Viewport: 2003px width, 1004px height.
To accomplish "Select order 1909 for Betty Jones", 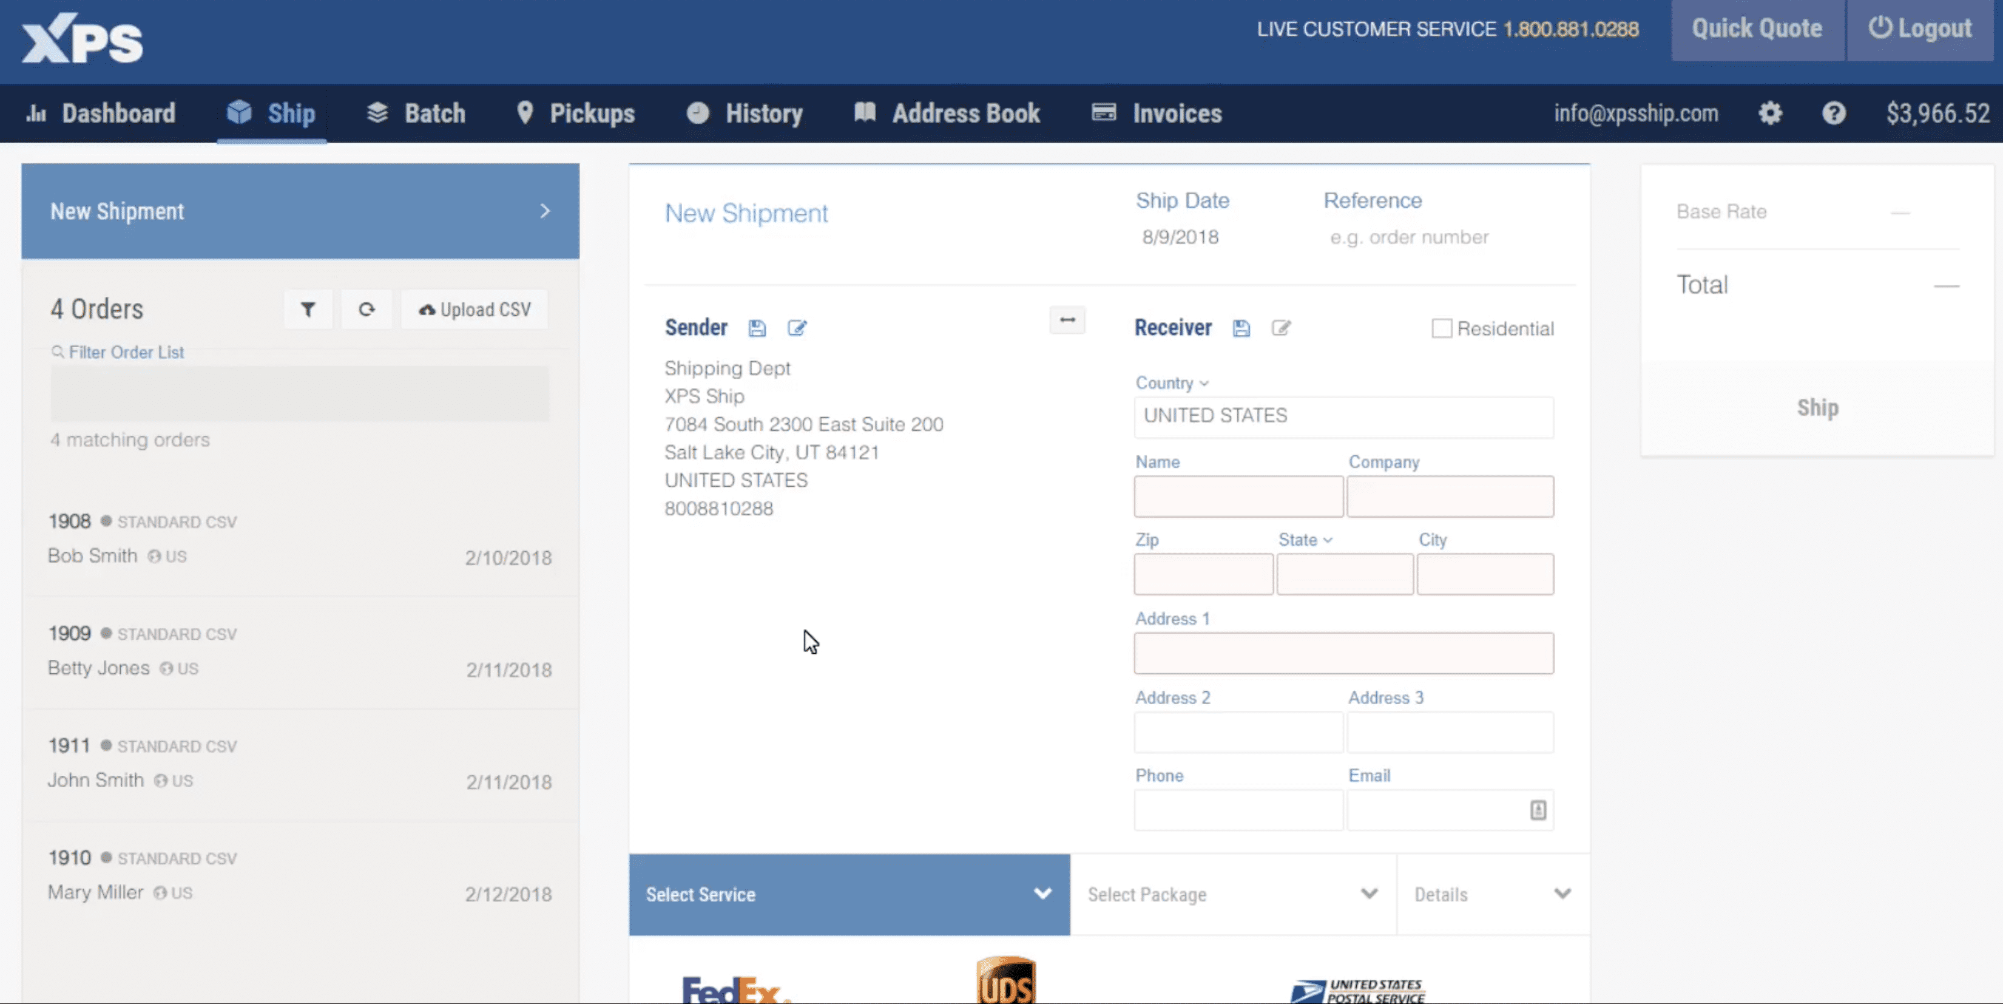I will tap(300, 652).
